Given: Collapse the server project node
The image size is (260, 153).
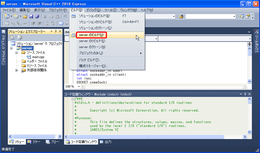Looking at the screenshot, I should pyautogui.click(x=11, y=48).
